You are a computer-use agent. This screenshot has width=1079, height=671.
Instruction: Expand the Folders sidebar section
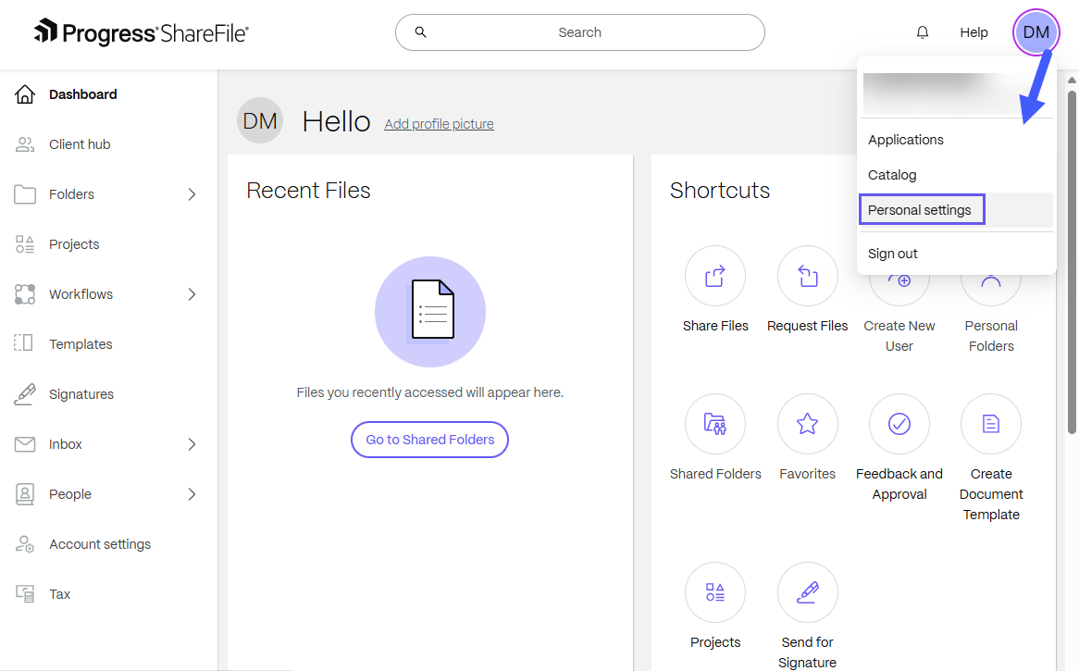tap(193, 193)
